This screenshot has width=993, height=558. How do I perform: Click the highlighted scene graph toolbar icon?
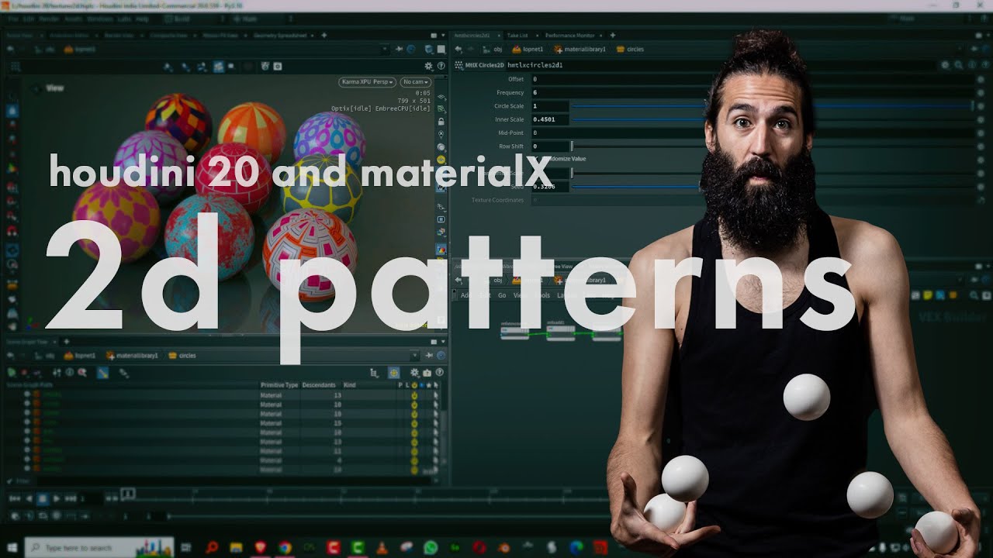tap(102, 373)
